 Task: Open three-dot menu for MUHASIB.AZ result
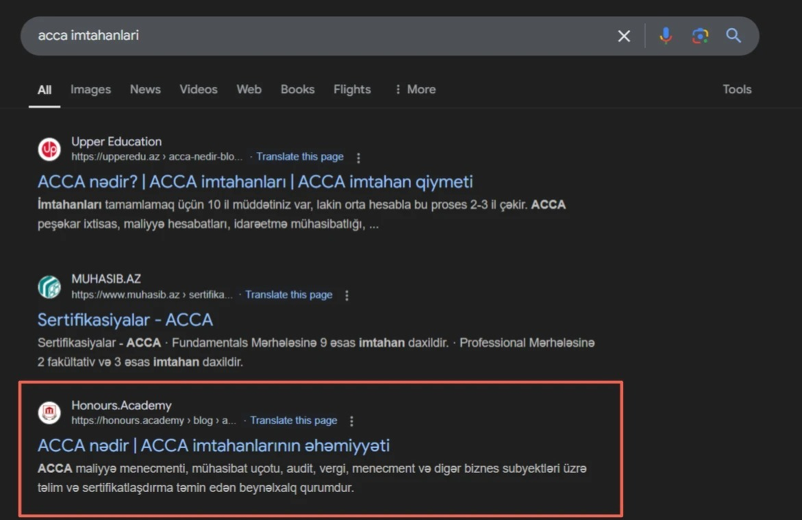click(347, 295)
